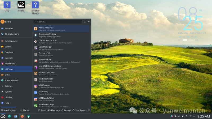
Task: Click the Shut Down button
Action: [x=79, y=110]
